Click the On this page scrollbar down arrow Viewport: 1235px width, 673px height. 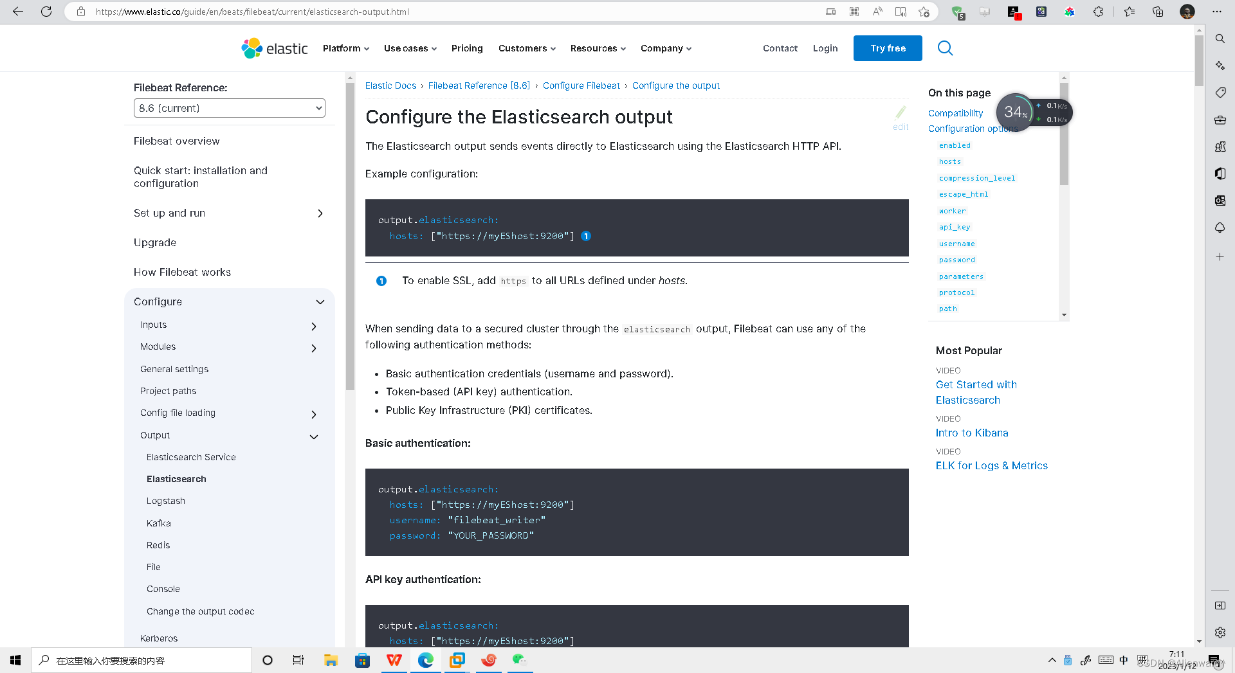pyautogui.click(x=1064, y=315)
